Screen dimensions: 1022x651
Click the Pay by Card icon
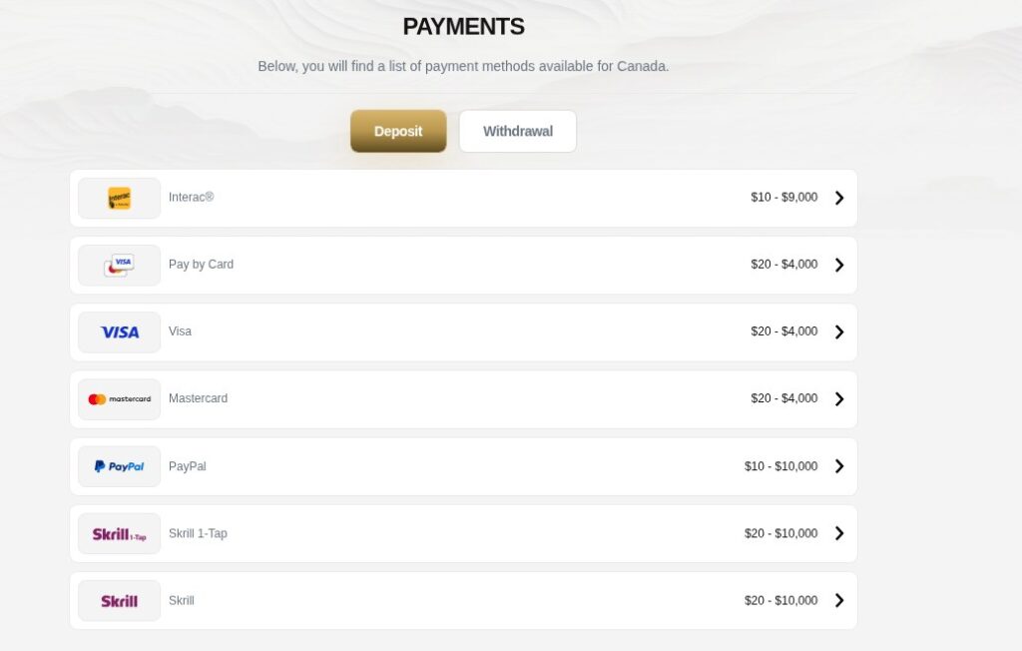click(x=120, y=266)
